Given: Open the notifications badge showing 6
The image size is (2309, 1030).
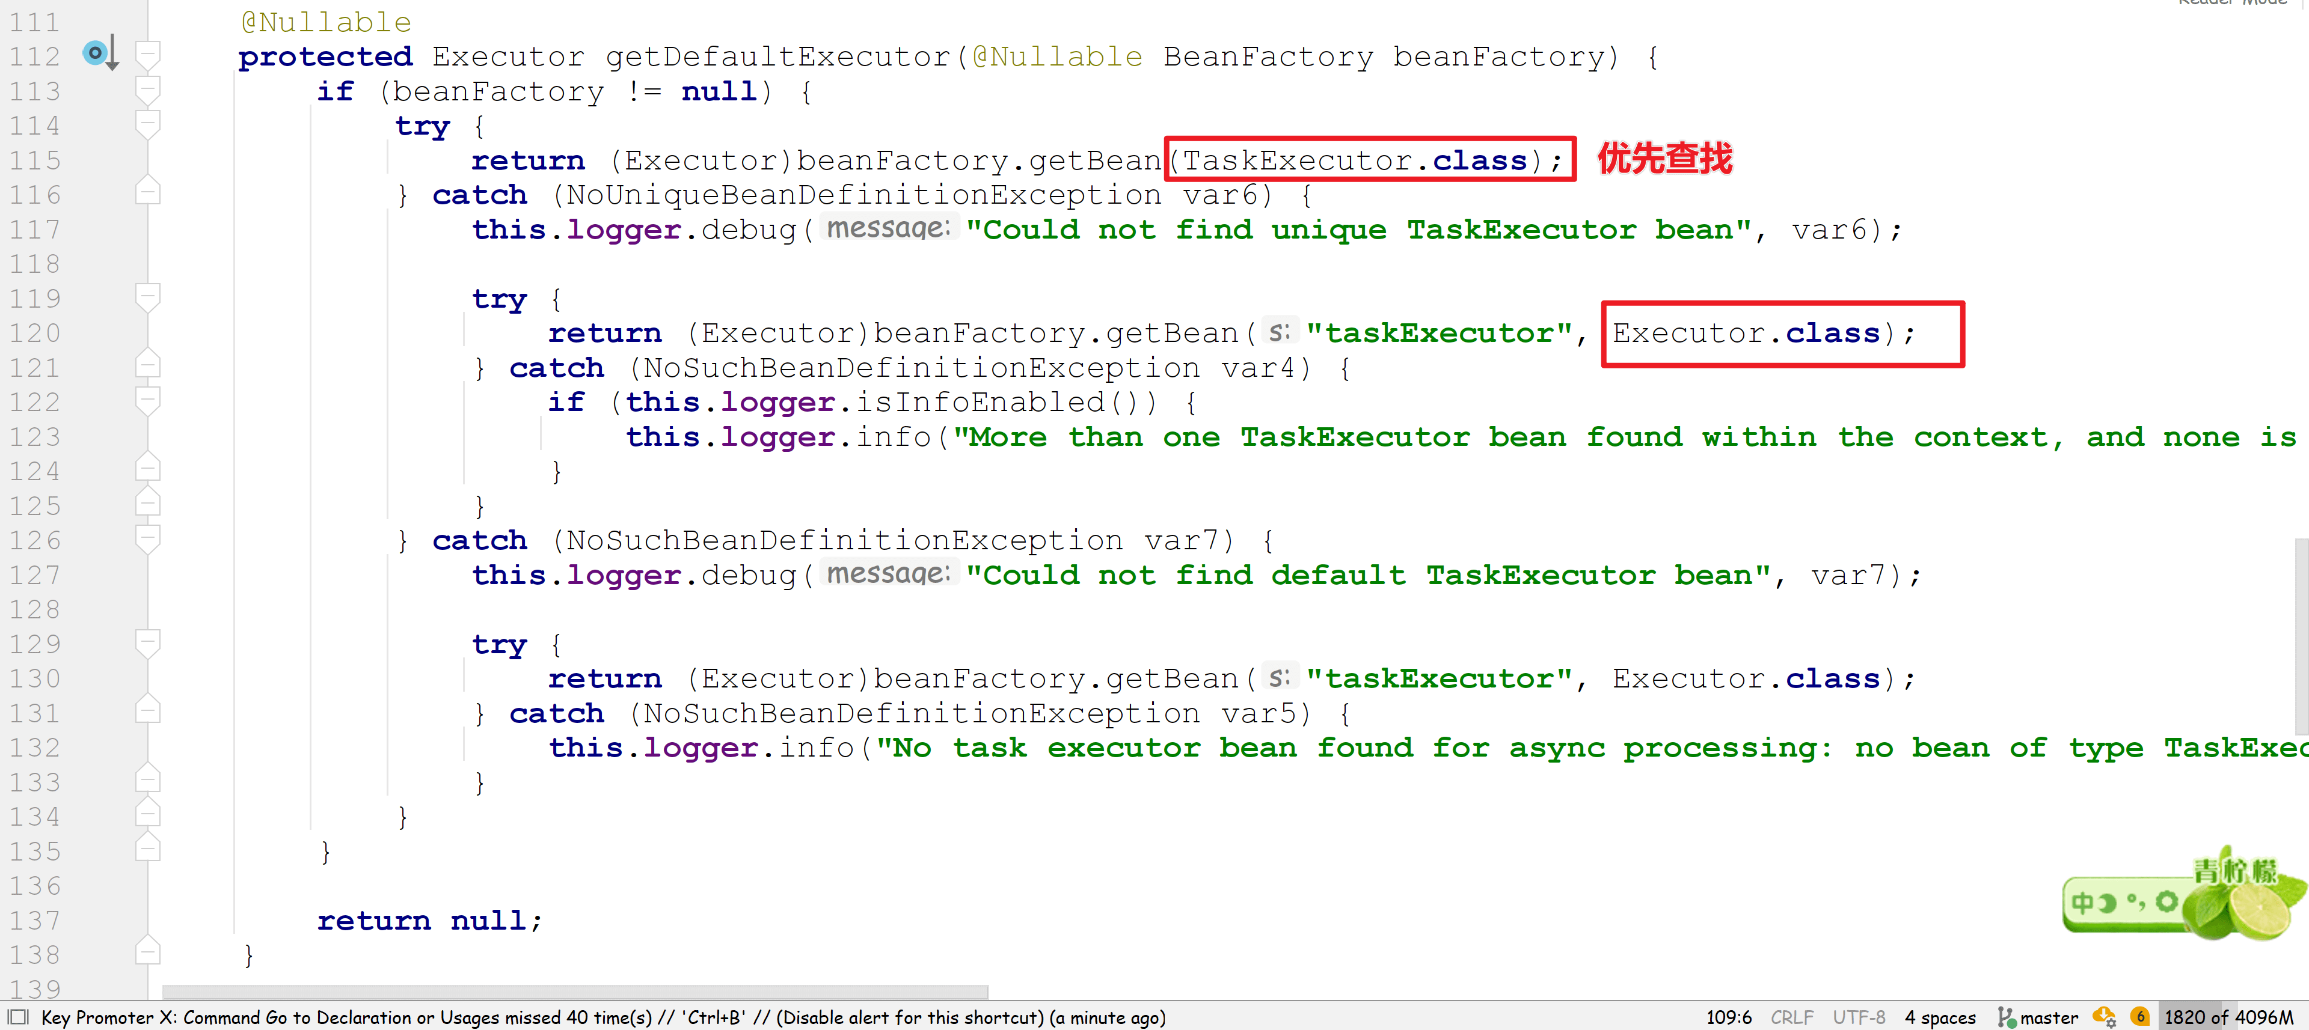Looking at the screenshot, I should [2139, 1017].
